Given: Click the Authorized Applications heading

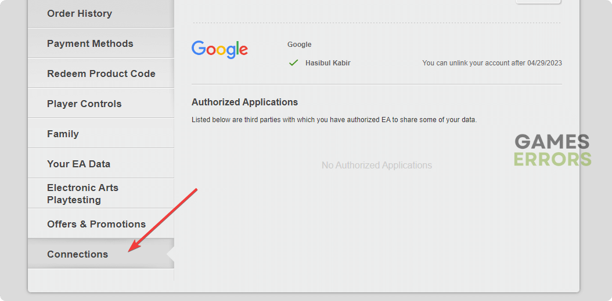Looking at the screenshot, I should coord(244,102).
